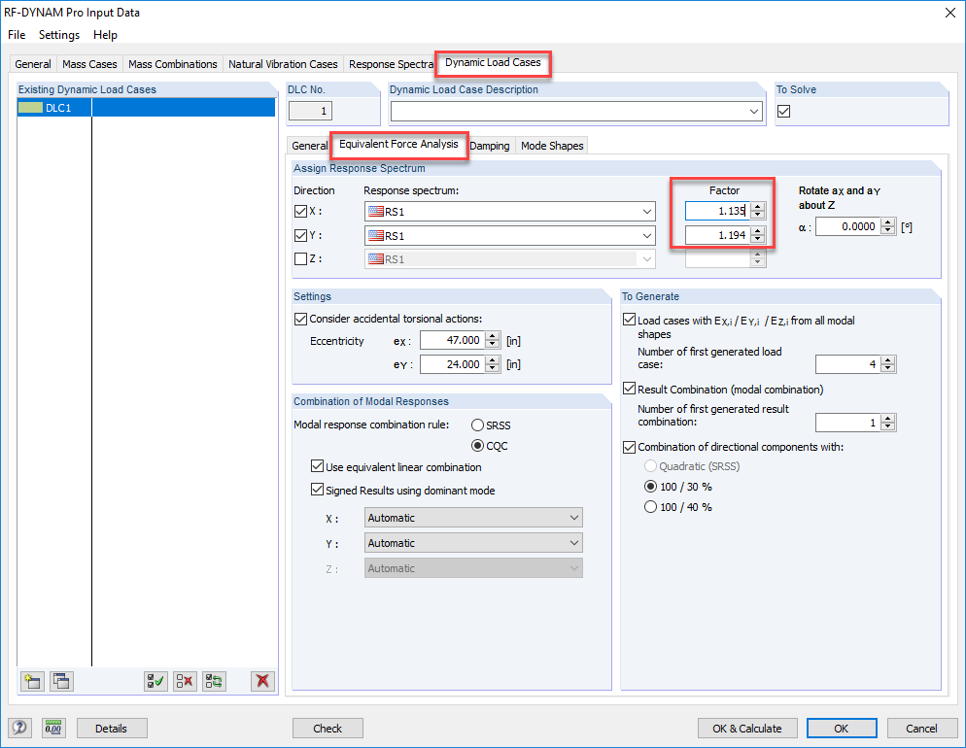Viewport: 966px width, 748px height.
Task: Click the rotation angle field 0.0000
Action: pyautogui.click(x=848, y=226)
